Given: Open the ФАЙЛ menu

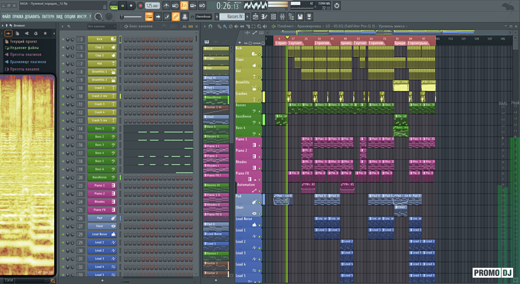Looking at the screenshot, I should point(6,17).
